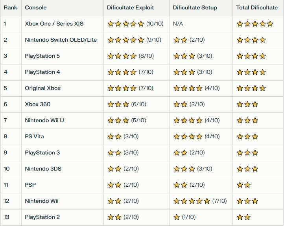Click the Total Dificultate stars for PlayStation 5
The width and height of the screenshot is (284, 226).
pos(251,56)
